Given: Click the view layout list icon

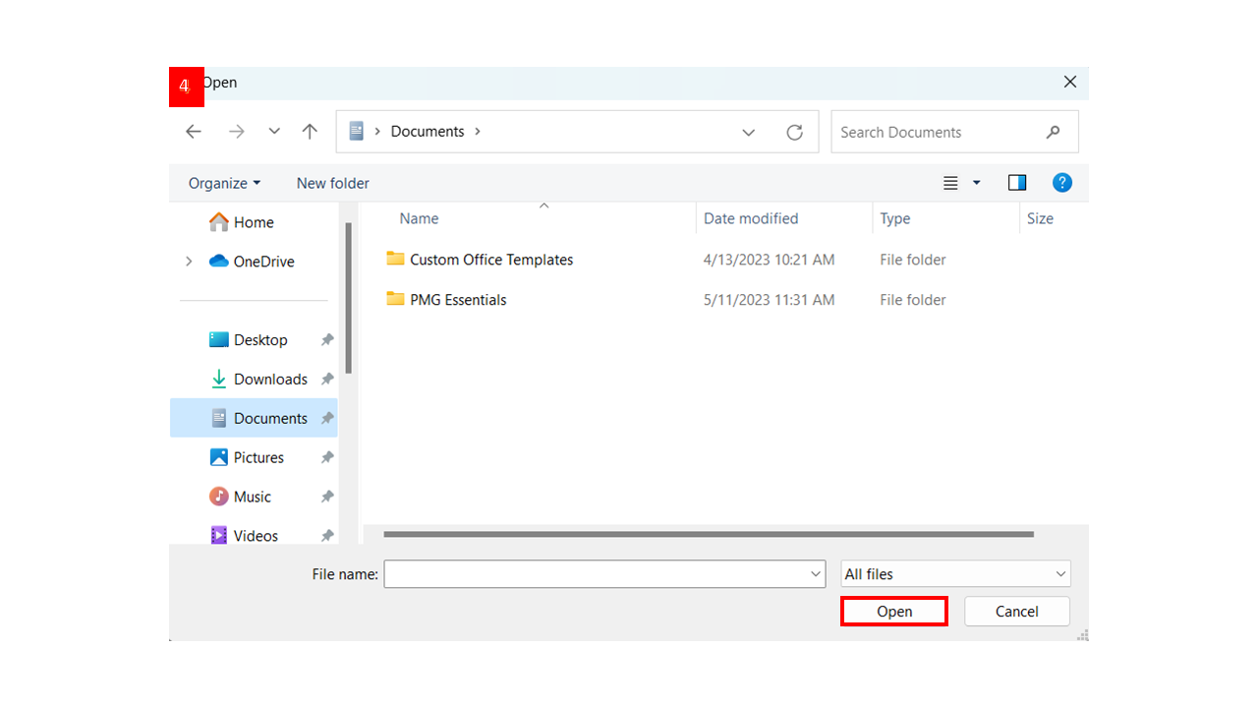Looking at the screenshot, I should pos(950,183).
